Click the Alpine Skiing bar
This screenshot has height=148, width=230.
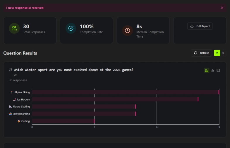[126, 92]
